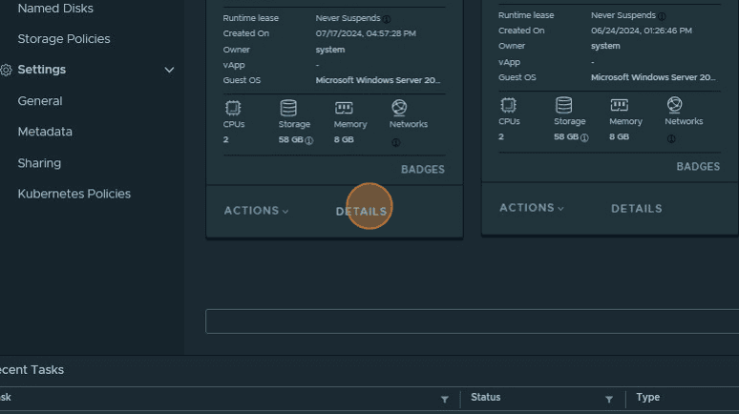Select '07/17/2024, 04:57:28 PM' created date
The width and height of the screenshot is (739, 414).
[x=366, y=33]
